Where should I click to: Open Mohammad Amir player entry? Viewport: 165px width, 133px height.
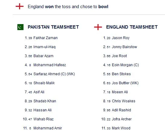(x=48, y=128)
